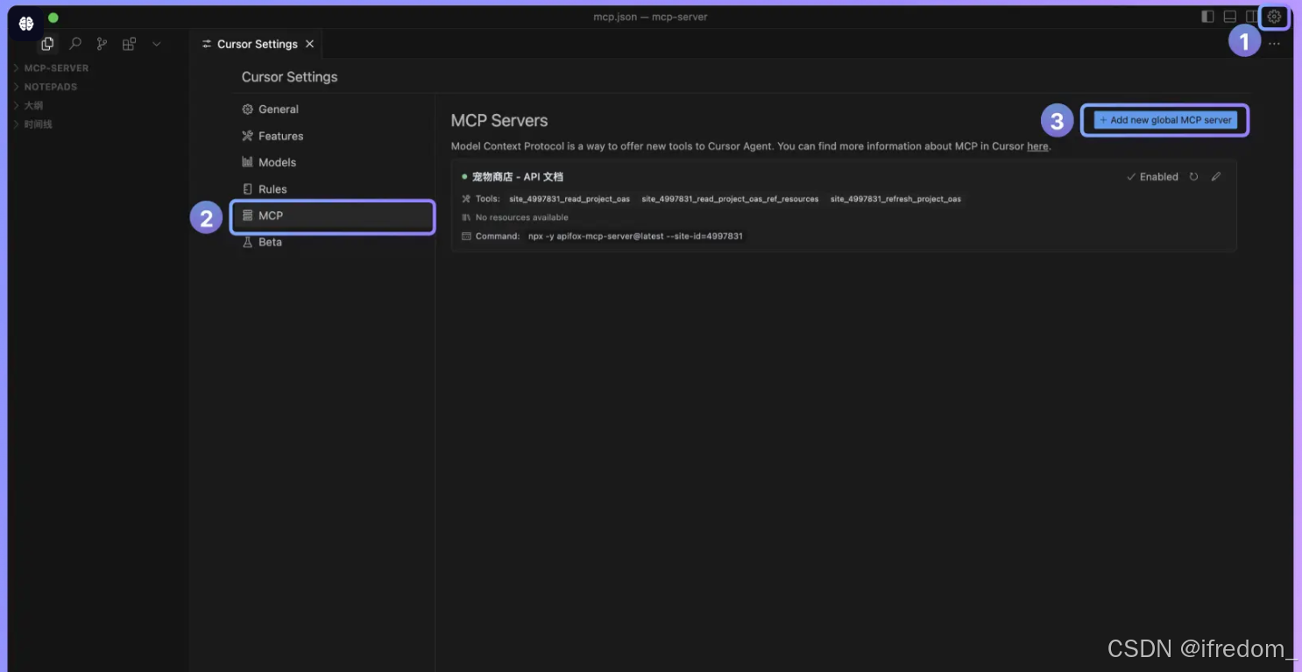Toggle the primary sidebar visibility icon
1302x672 pixels.
(1207, 16)
